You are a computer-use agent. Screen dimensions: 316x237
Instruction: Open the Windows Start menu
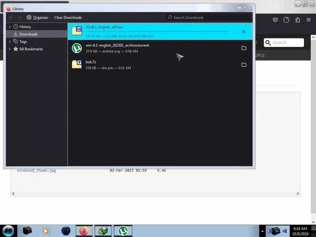click(8, 231)
